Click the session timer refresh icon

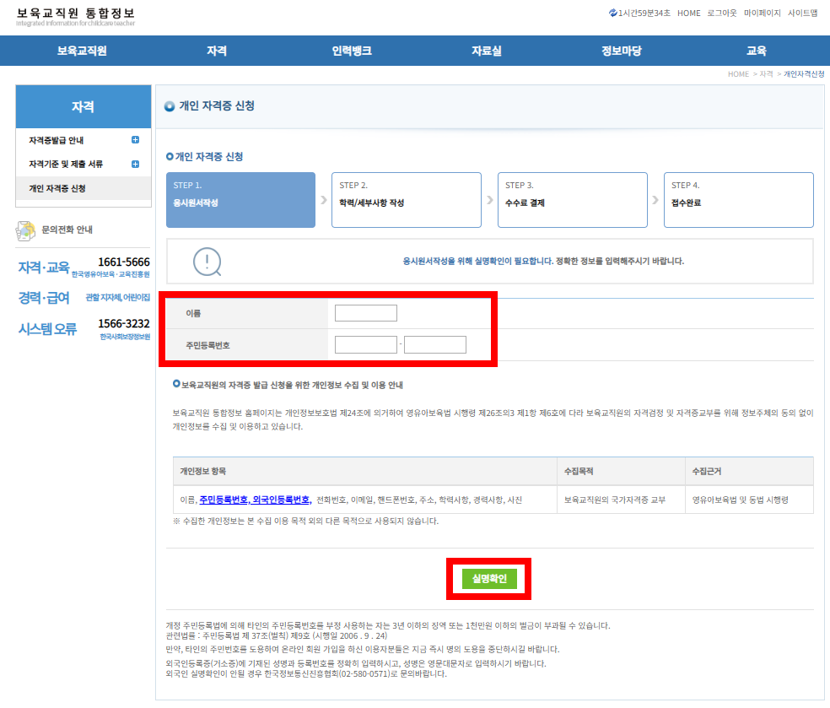612,13
